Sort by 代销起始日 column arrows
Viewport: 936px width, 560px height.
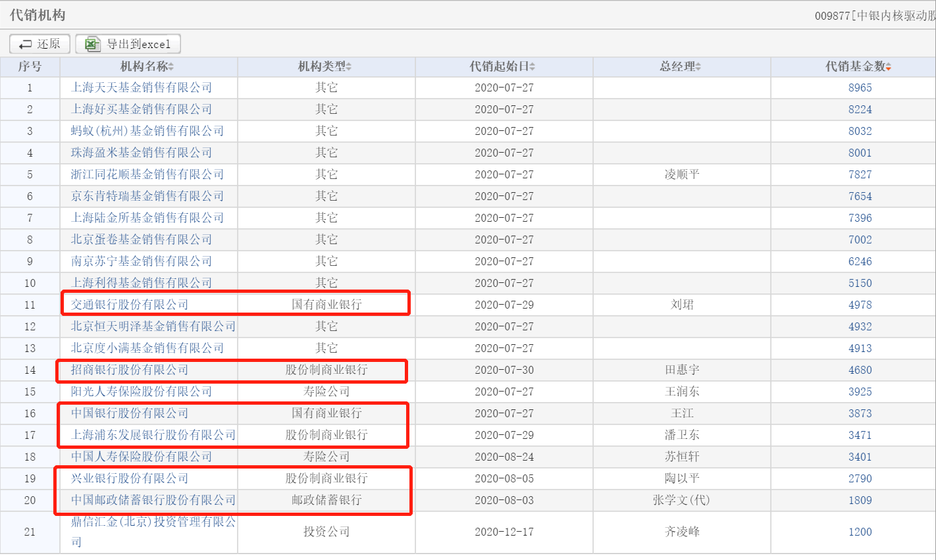[532, 66]
